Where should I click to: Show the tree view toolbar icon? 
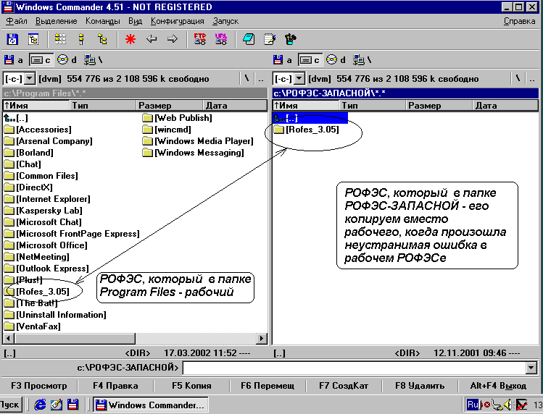click(x=102, y=39)
